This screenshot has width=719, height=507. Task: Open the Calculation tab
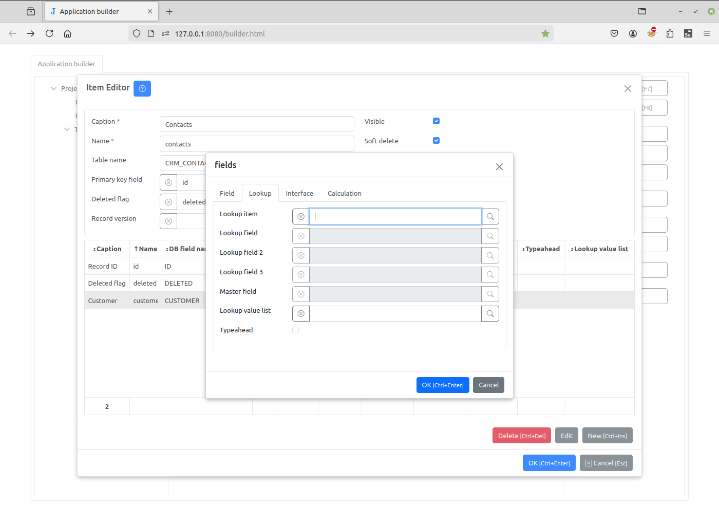click(x=344, y=194)
